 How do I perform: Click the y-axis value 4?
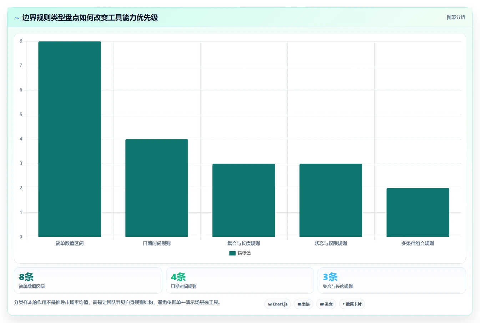pyautogui.click(x=21, y=139)
